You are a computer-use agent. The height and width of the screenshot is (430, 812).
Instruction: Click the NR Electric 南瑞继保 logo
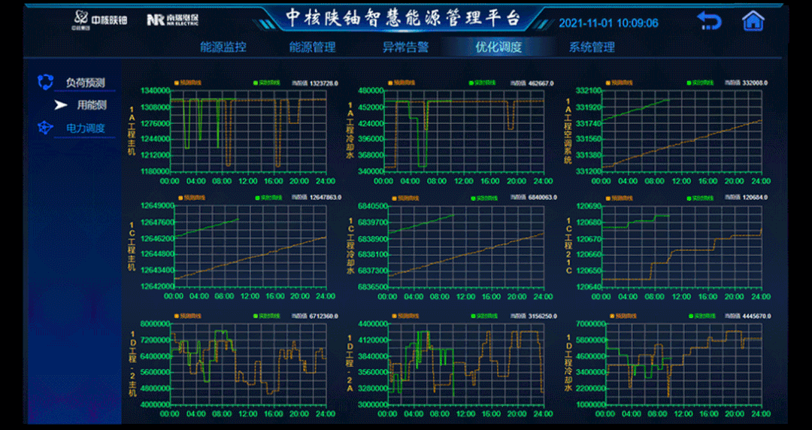pos(172,20)
